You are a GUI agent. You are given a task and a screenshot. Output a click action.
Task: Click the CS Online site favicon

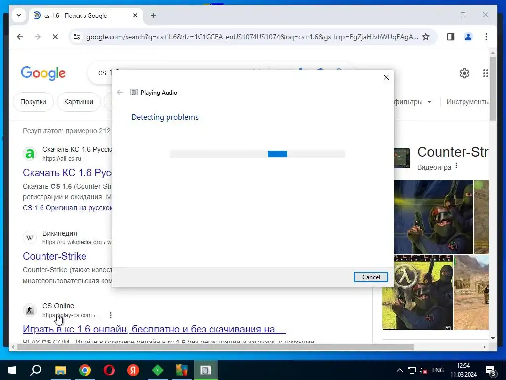pyautogui.click(x=30, y=310)
